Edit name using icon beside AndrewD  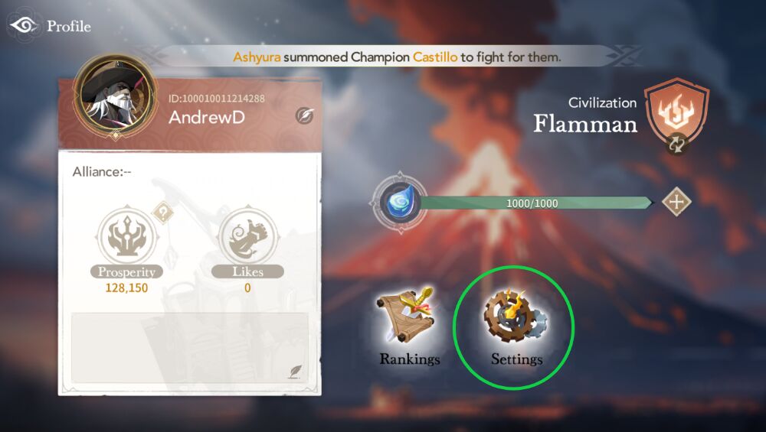(x=304, y=116)
